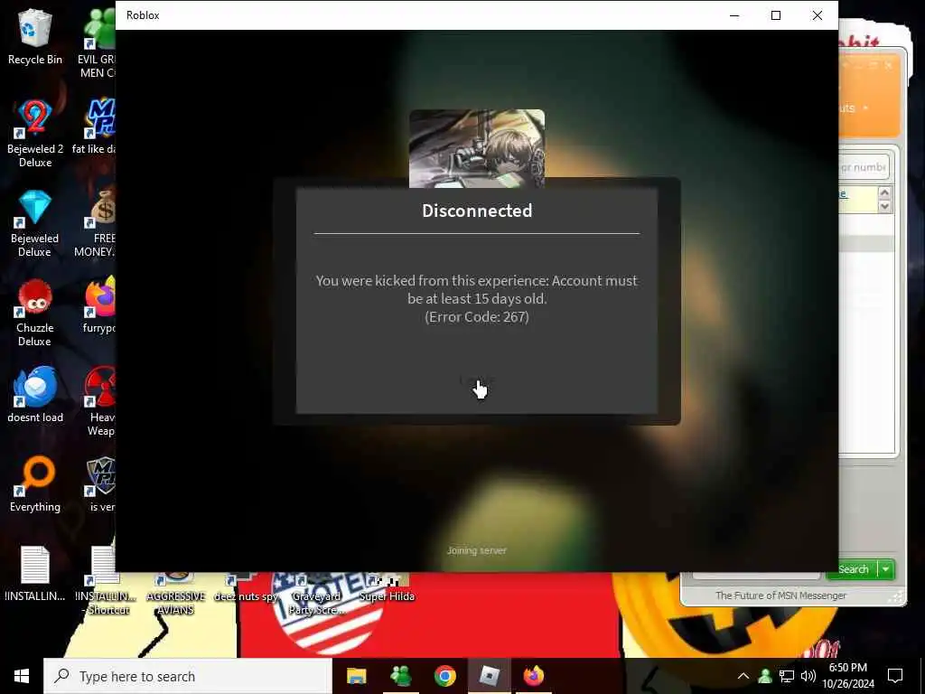Close the Roblox window
Image resolution: width=925 pixels, height=694 pixels.
tap(817, 15)
